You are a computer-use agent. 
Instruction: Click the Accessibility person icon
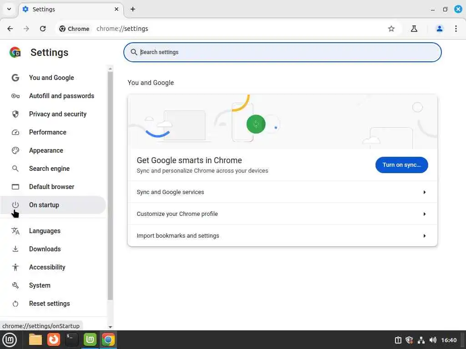[x=15, y=267]
